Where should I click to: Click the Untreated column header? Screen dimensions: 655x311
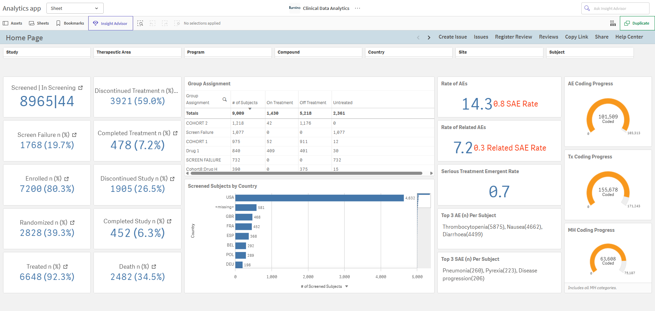coord(343,103)
